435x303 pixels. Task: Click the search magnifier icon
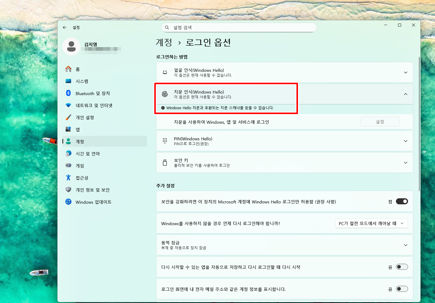click(167, 27)
